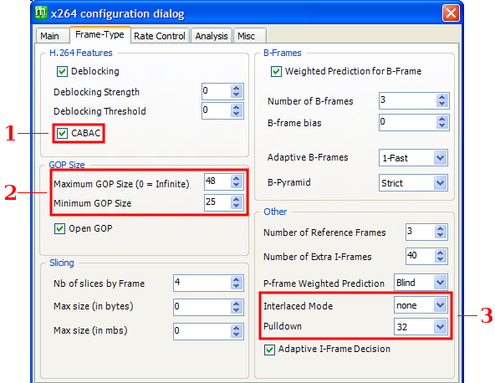Viewport: 495px width, 383px height.
Task: Open the Rate Control tab
Action: pyautogui.click(x=160, y=36)
